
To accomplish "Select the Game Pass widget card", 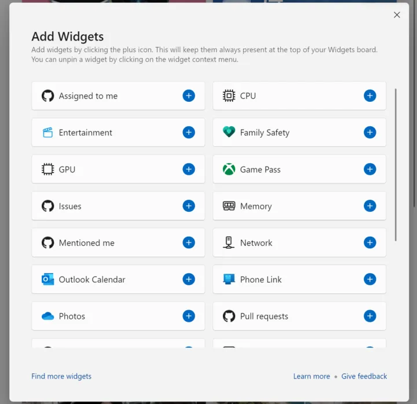I will coord(290,170).
